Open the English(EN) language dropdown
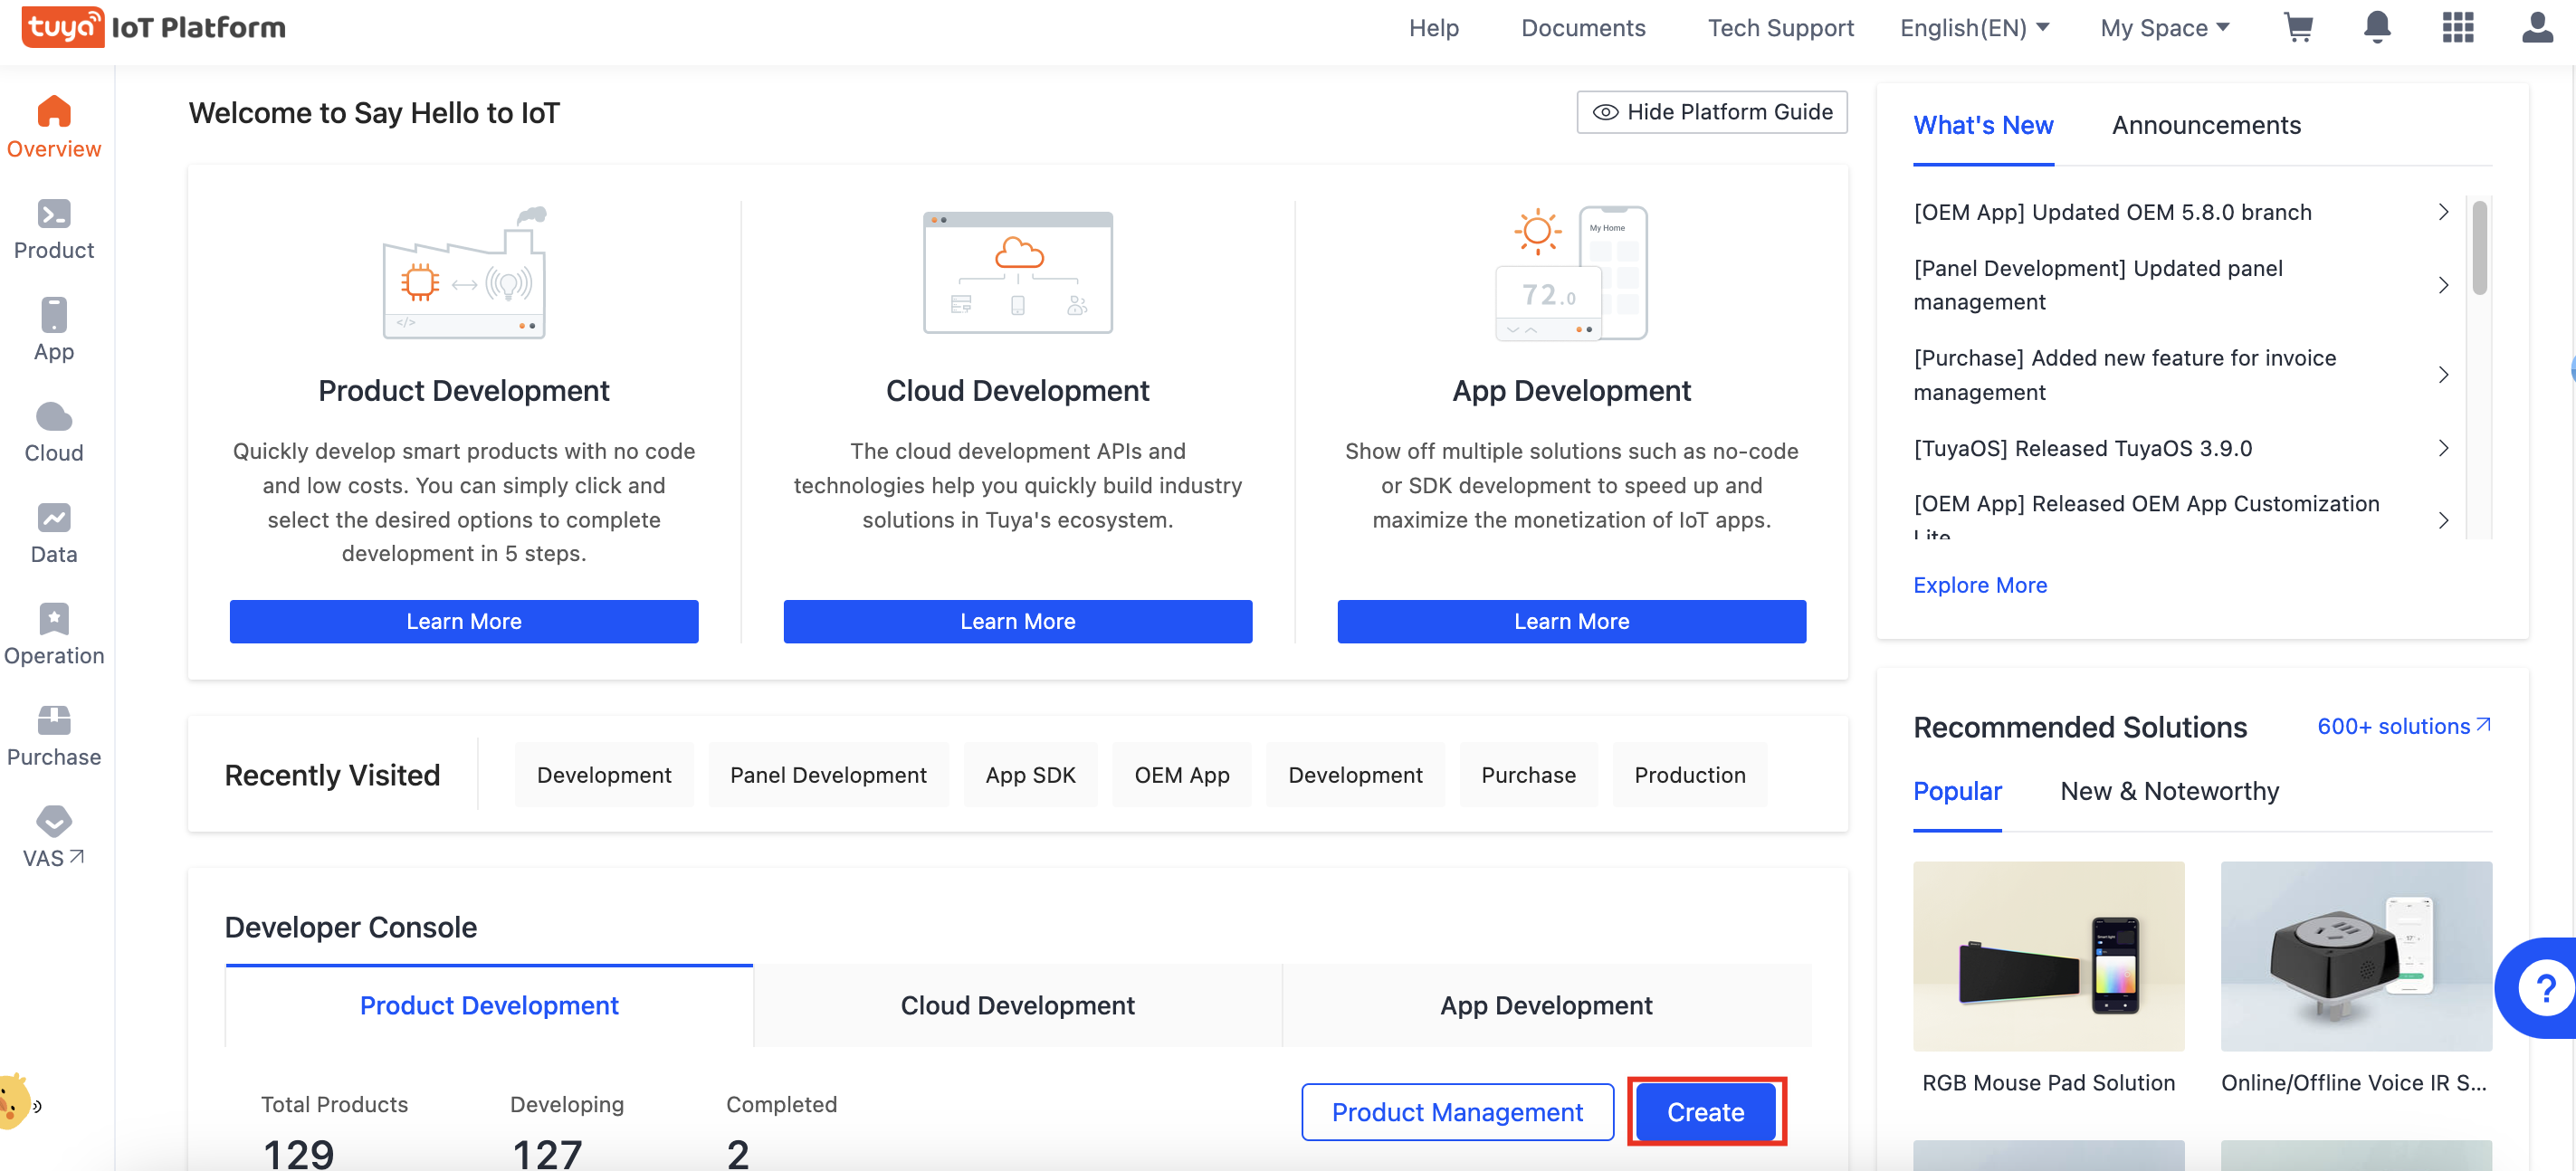 [1974, 28]
